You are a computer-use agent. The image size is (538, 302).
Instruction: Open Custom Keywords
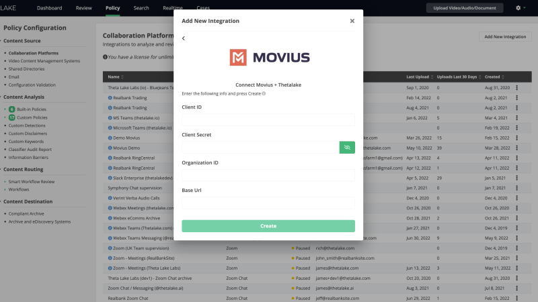[26, 142]
